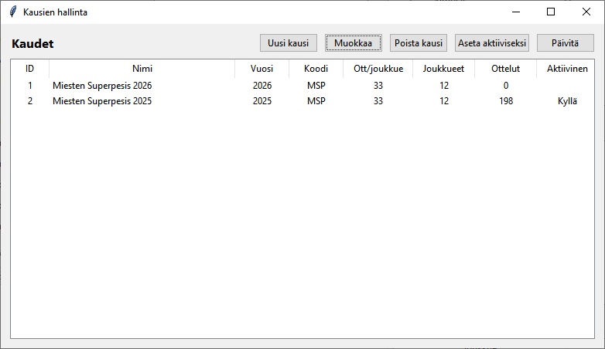Image resolution: width=605 pixels, height=349 pixels.
Task: Click the Ottelut column header
Action: tap(505, 69)
